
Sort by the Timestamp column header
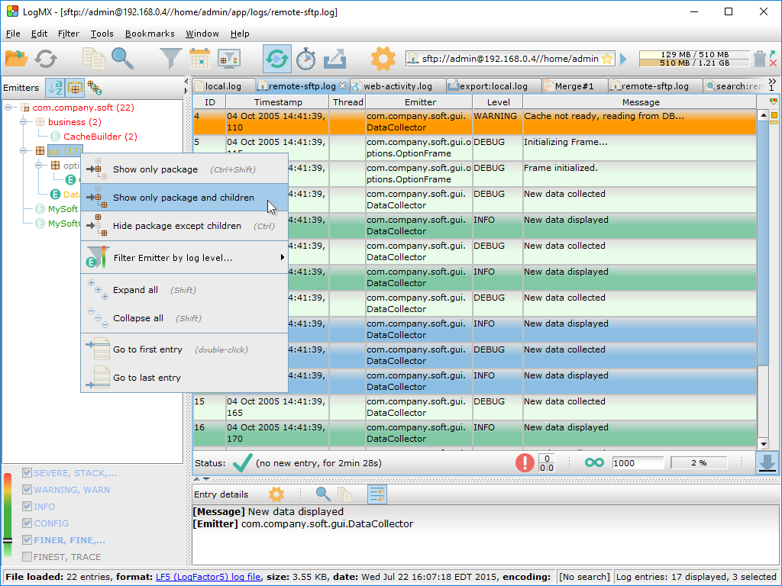[x=278, y=102]
